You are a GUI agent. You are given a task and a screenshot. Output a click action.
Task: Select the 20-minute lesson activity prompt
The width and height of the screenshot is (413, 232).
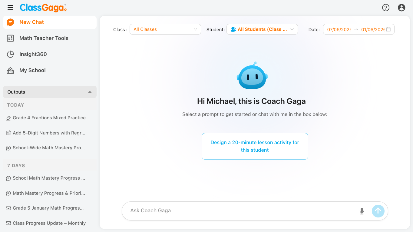coord(255,146)
